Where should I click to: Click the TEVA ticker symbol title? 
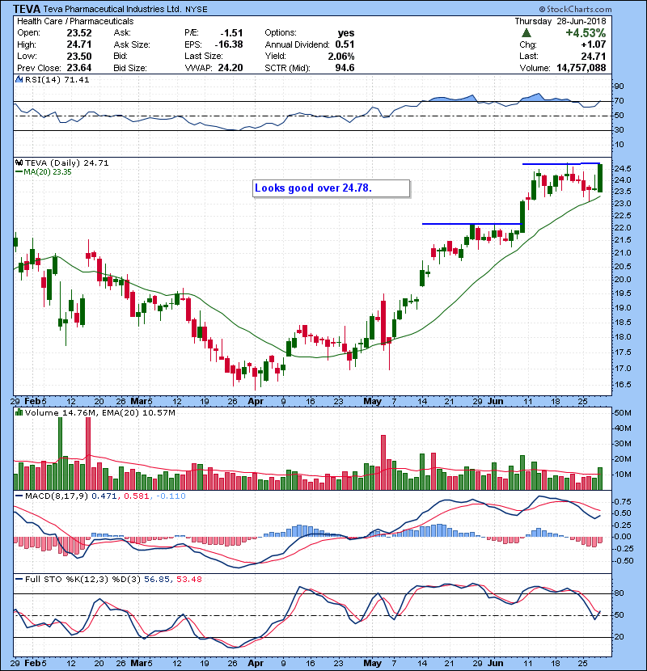pos(27,9)
